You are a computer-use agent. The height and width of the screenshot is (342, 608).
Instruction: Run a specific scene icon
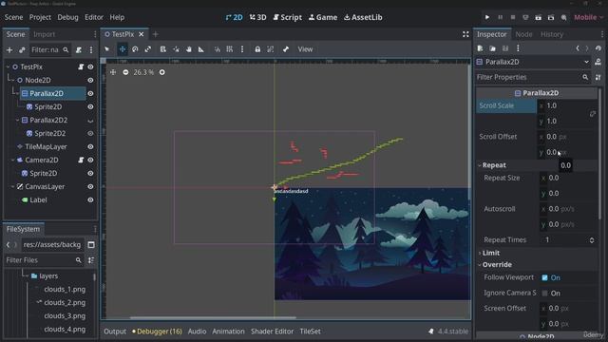(551, 17)
